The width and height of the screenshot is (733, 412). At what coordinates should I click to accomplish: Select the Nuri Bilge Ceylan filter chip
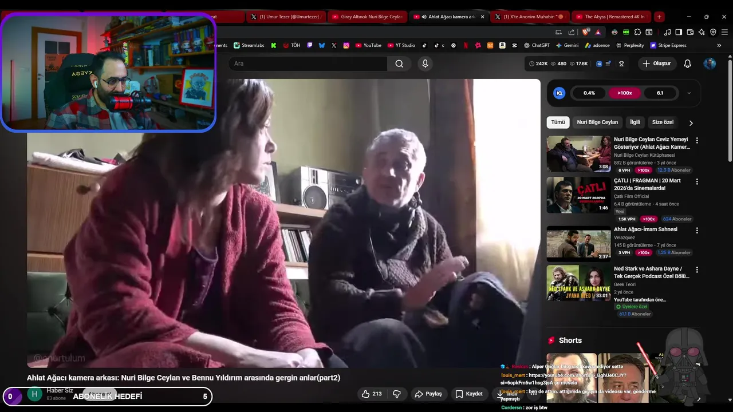[x=597, y=122]
